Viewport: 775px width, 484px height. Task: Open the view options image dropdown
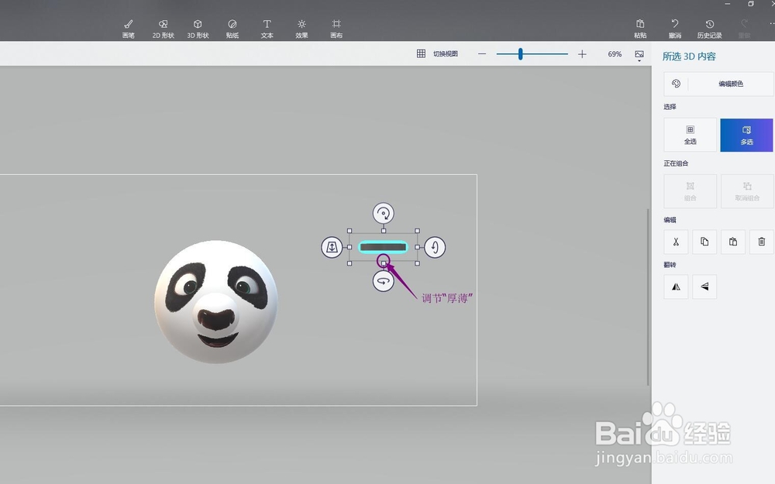[639, 55]
